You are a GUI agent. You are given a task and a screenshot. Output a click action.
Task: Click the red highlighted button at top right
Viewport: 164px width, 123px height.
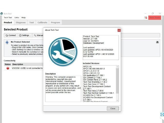pos(155,18)
